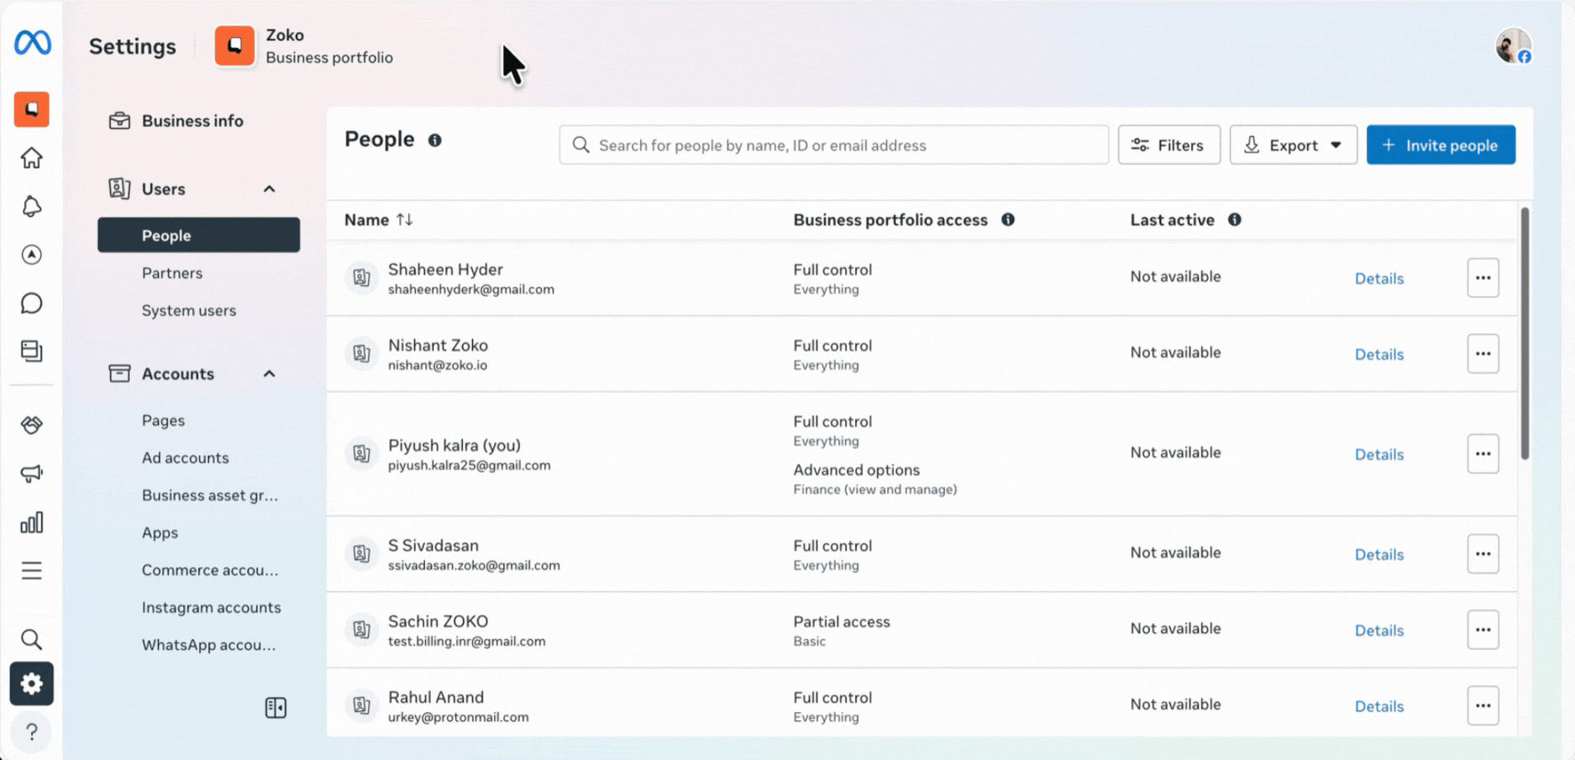
Task: Open Details for Nishant Zoko
Action: pyautogui.click(x=1379, y=354)
